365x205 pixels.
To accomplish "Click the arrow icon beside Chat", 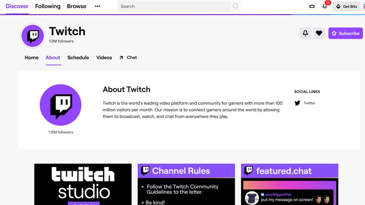I will pos(121,58).
